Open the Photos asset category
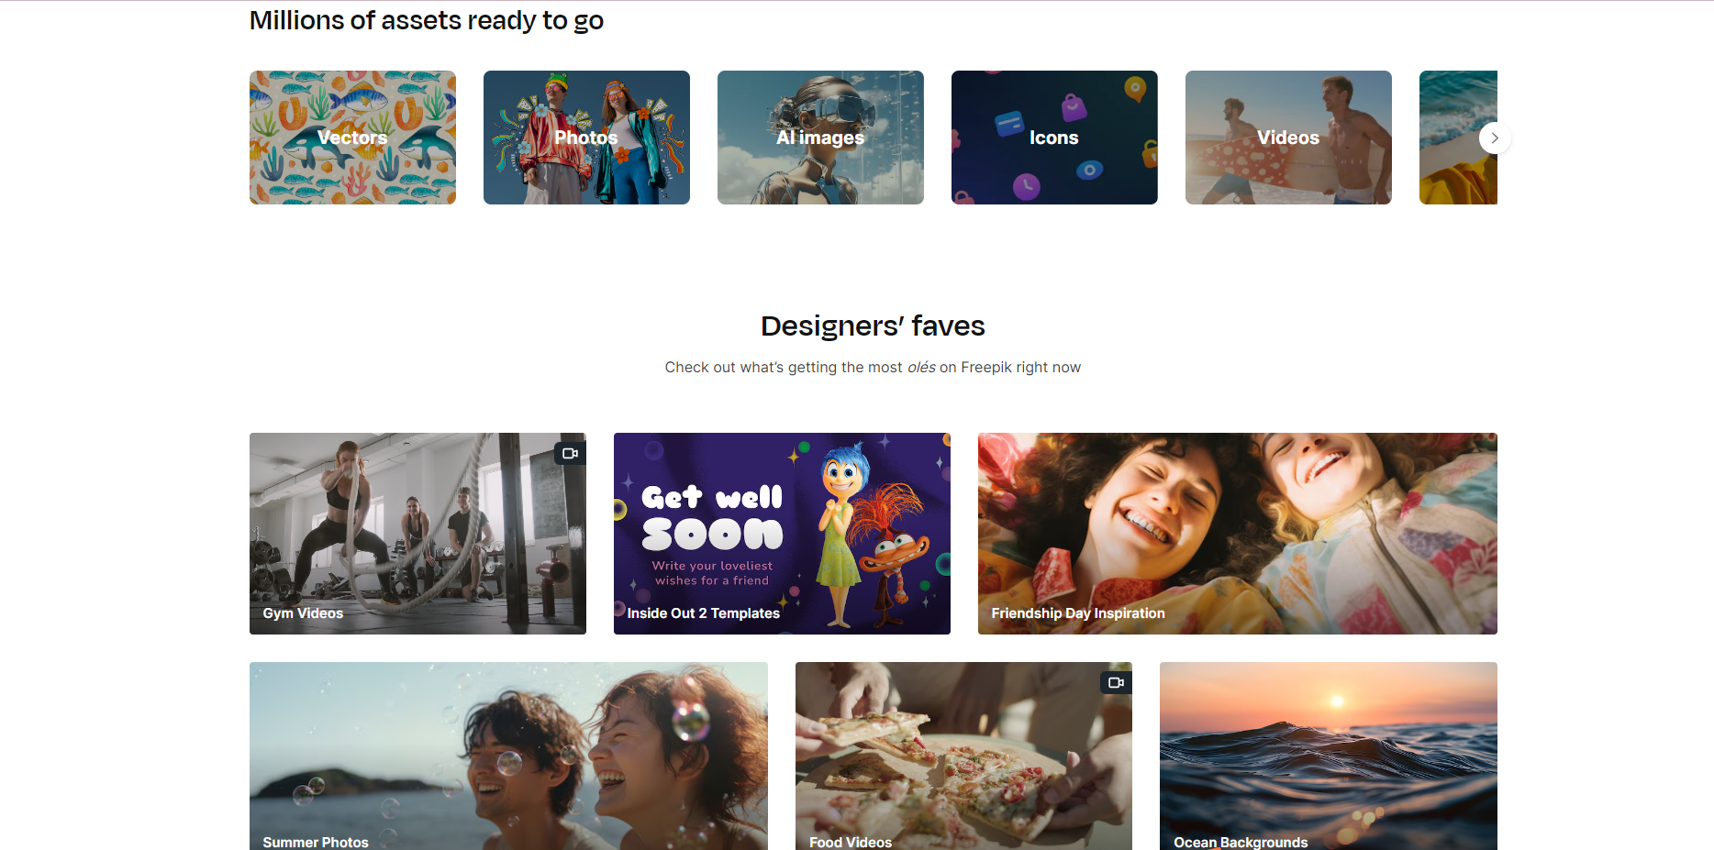 (586, 138)
